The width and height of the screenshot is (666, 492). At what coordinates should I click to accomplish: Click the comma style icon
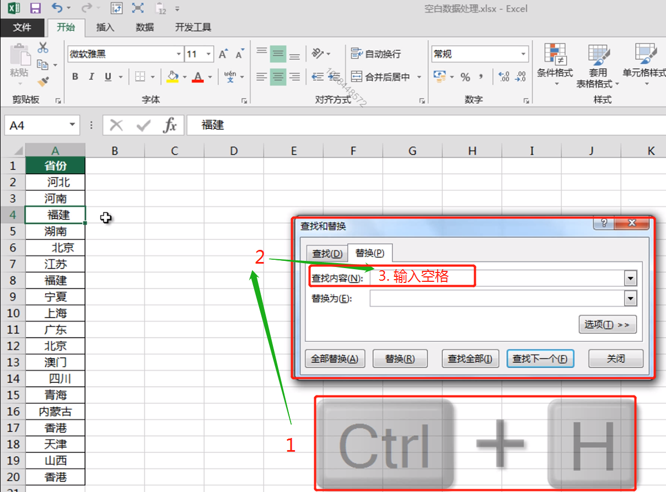[481, 77]
